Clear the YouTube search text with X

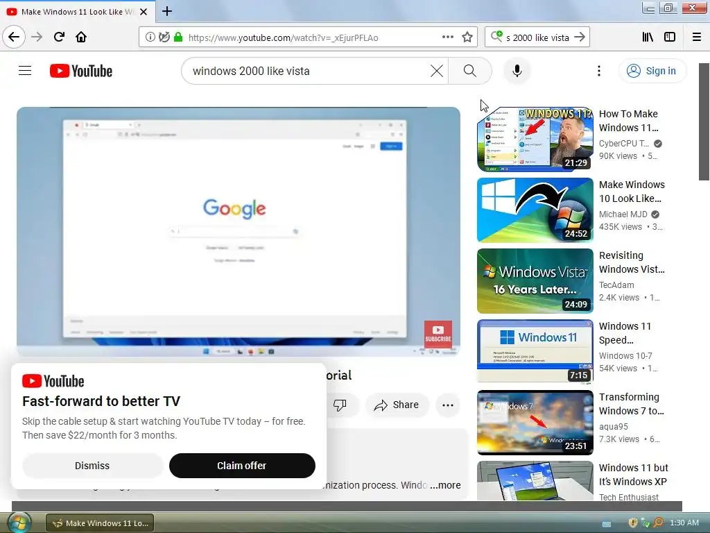click(x=437, y=71)
